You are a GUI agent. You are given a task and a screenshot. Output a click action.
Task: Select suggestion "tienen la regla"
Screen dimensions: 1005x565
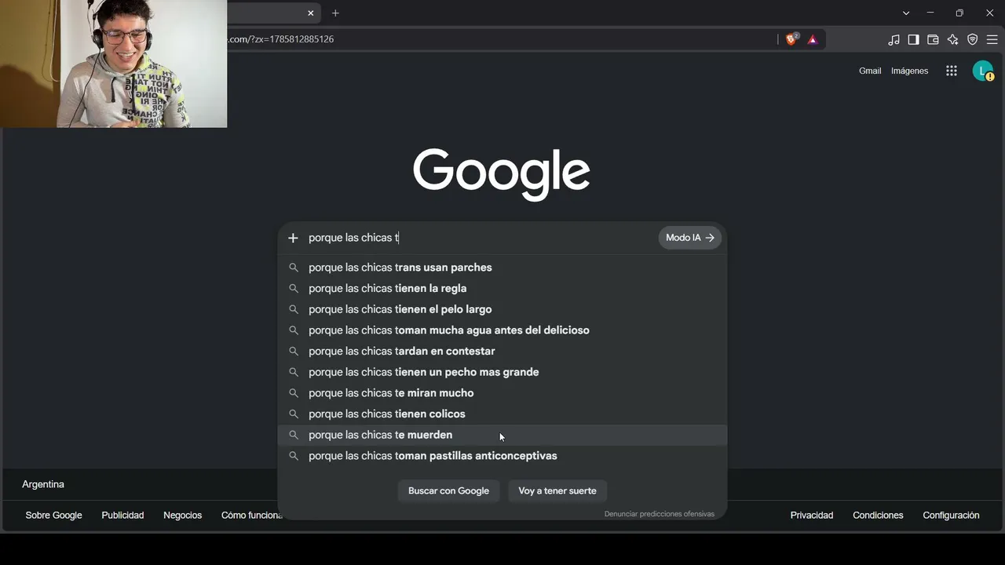[x=502, y=289]
